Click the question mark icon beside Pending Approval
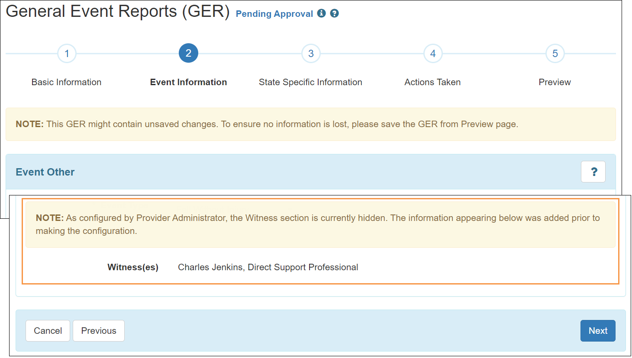Viewport: 632px width, 358px height. tap(334, 13)
